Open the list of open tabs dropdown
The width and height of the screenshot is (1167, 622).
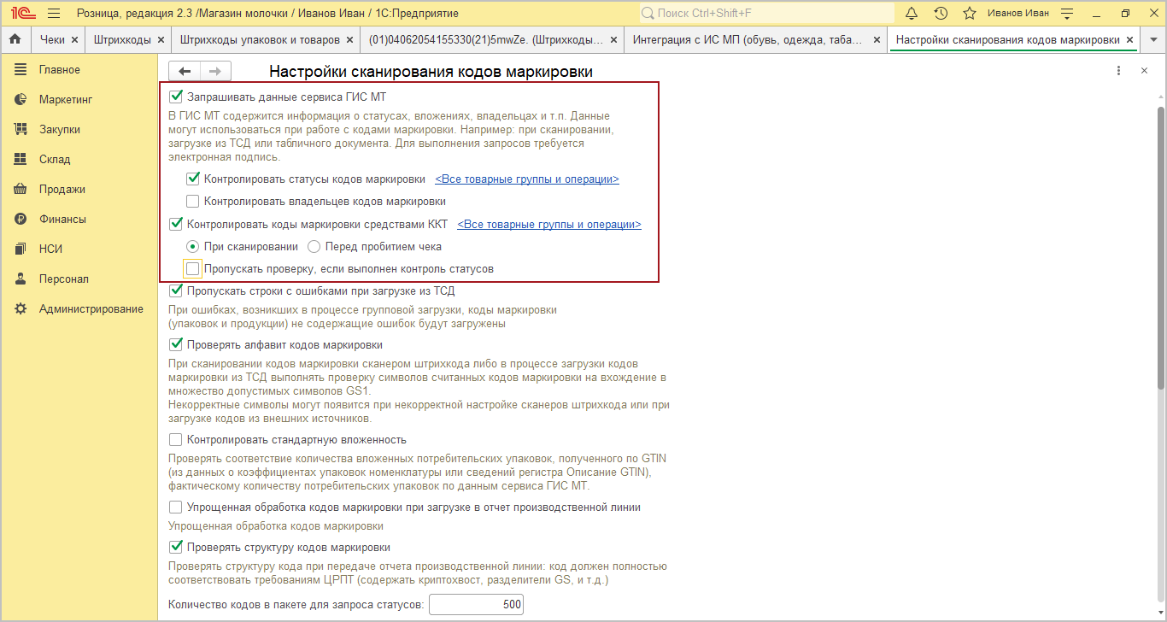click(x=1153, y=40)
